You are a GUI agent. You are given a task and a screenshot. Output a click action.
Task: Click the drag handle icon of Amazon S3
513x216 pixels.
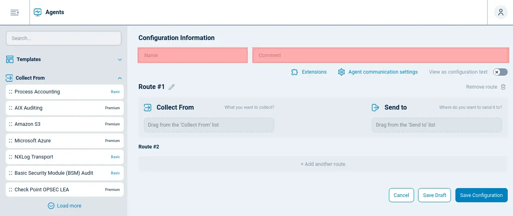(11, 124)
